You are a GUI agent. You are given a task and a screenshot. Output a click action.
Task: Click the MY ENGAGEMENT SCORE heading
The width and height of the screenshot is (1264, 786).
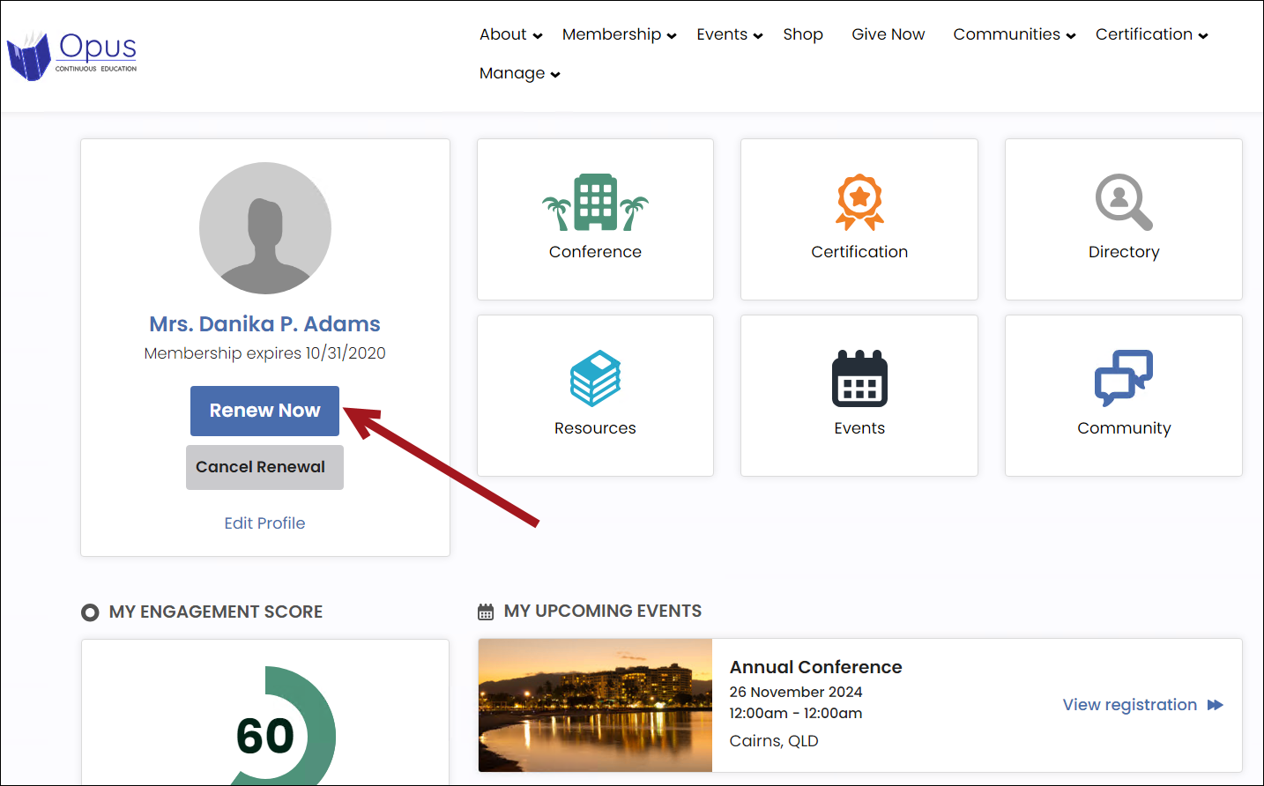click(216, 612)
